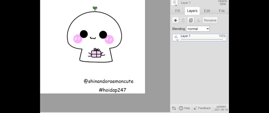
Task: Open the Edit tab
Action: (207, 11)
